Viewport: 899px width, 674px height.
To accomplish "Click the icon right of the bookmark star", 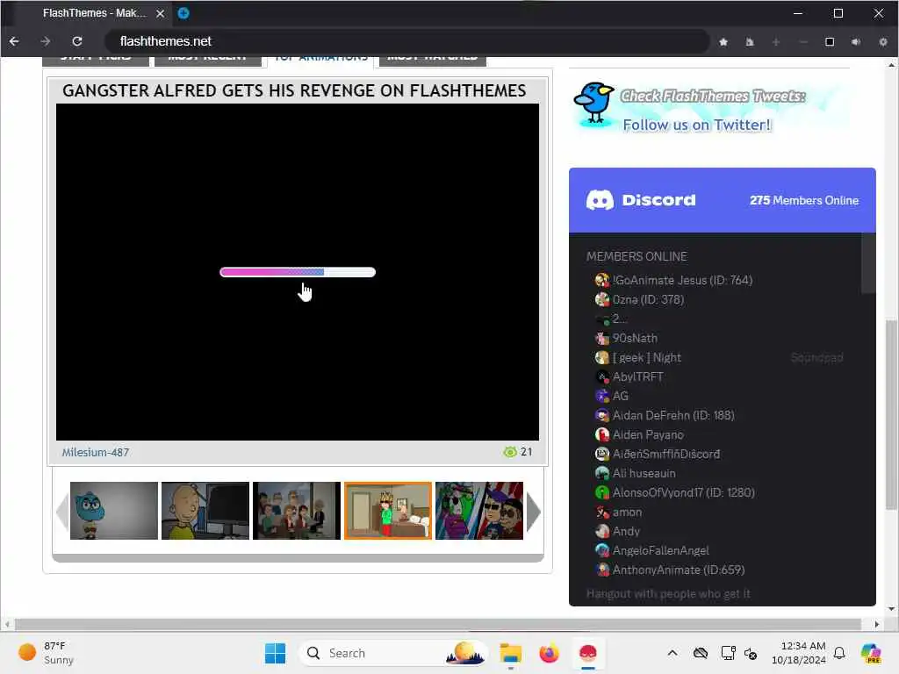I will pos(750,42).
